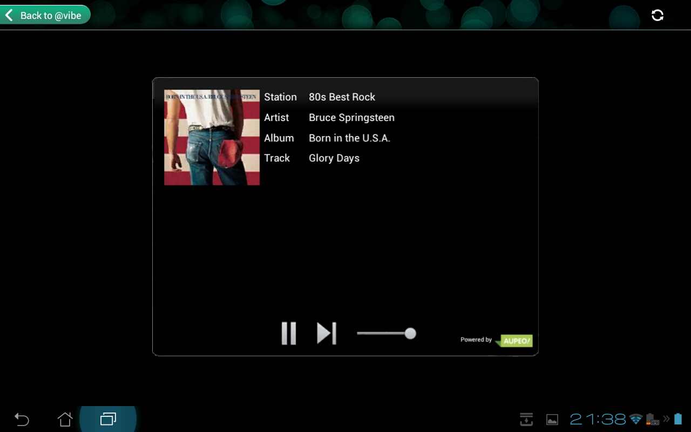Tap the Android back navigation icon
This screenshot has height=432, width=691.
(22, 419)
